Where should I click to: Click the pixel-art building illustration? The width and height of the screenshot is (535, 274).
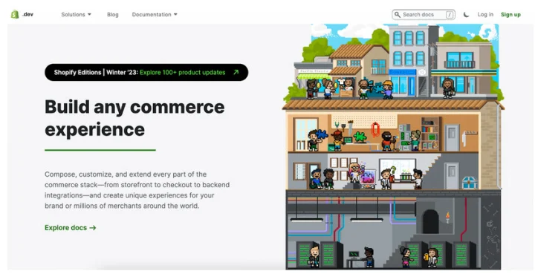(393, 146)
